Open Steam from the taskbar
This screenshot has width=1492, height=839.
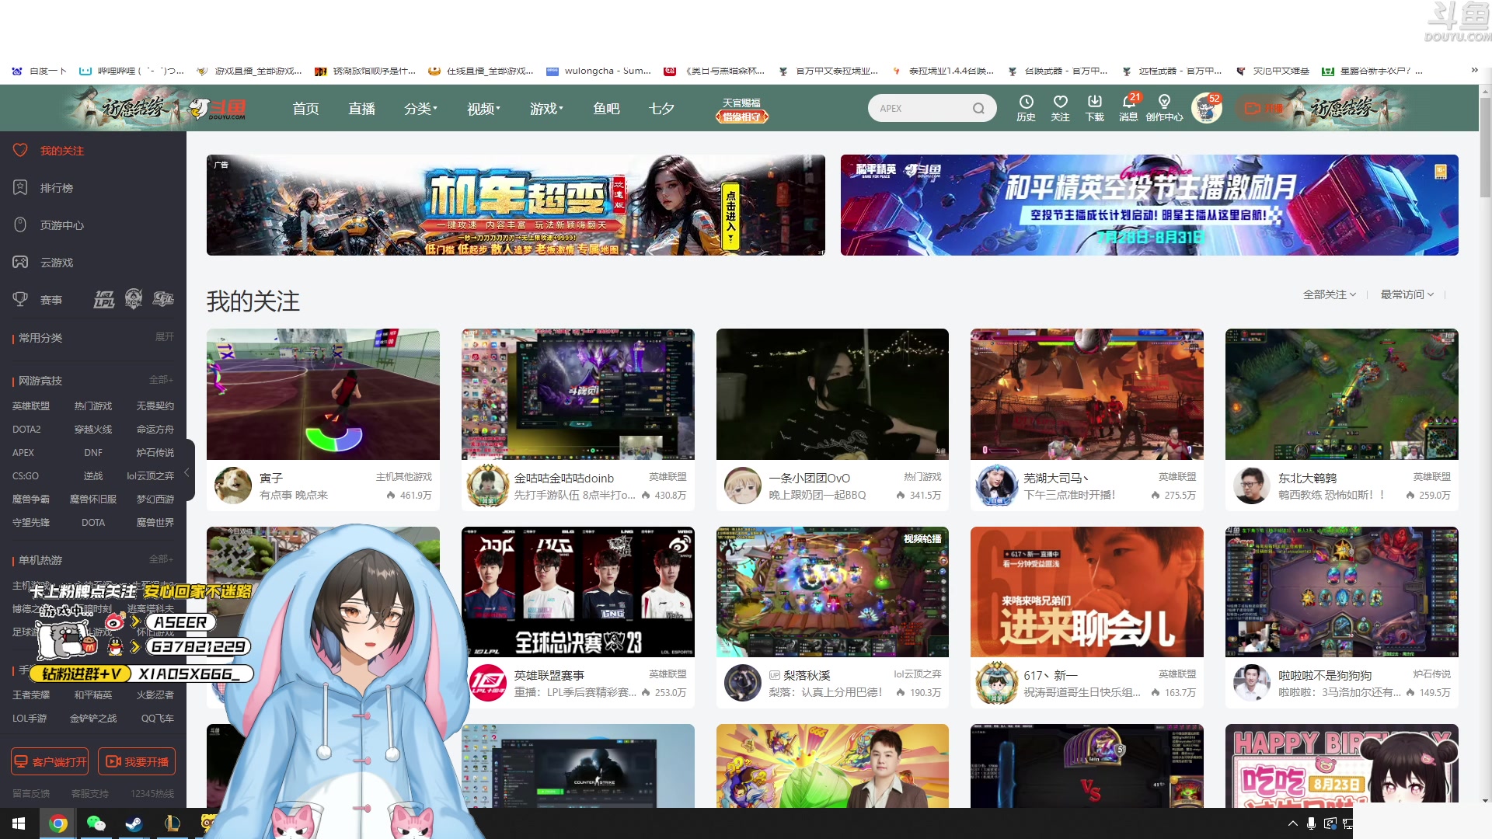coord(134,823)
